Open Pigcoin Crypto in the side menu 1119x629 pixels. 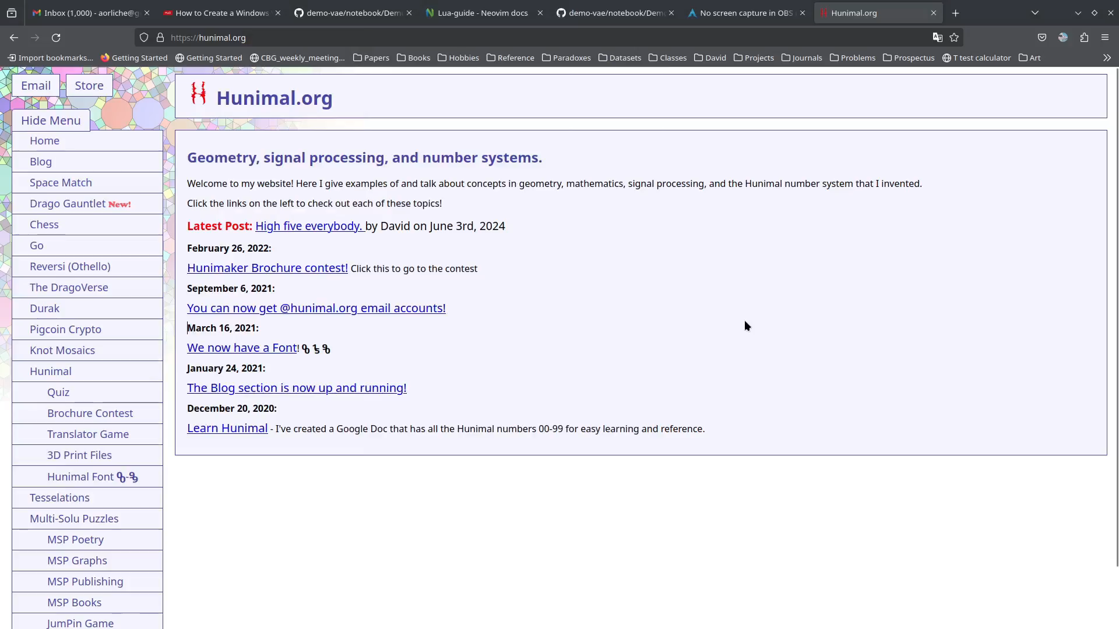click(87, 330)
